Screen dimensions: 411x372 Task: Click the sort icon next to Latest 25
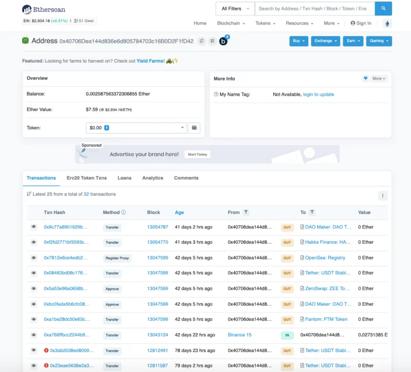click(29, 194)
